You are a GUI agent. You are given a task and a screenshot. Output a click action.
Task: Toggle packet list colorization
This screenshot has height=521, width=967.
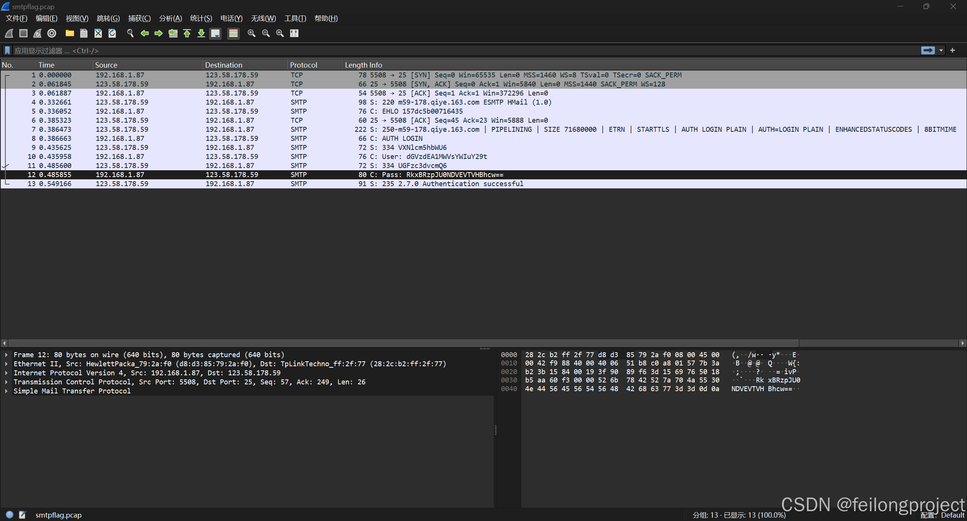coord(233,33)
